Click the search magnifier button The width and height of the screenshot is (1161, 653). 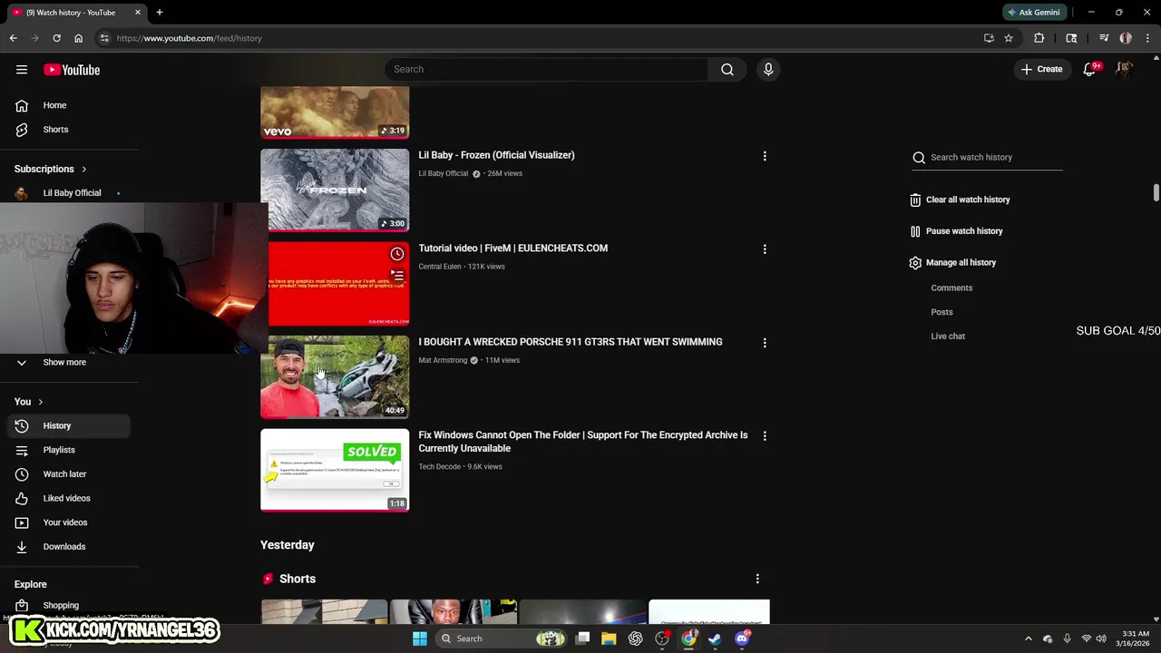[x=727, y=70]
